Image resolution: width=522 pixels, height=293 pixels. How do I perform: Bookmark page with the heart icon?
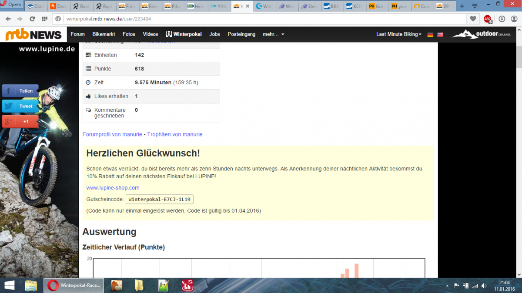coord(473,19)
